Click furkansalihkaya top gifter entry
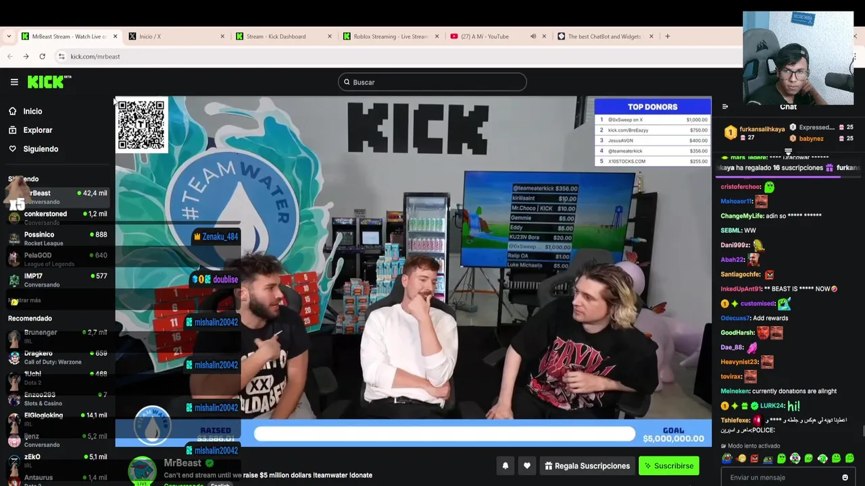The height and width of the screenshot is (486, 865). [x=754, y=132]
